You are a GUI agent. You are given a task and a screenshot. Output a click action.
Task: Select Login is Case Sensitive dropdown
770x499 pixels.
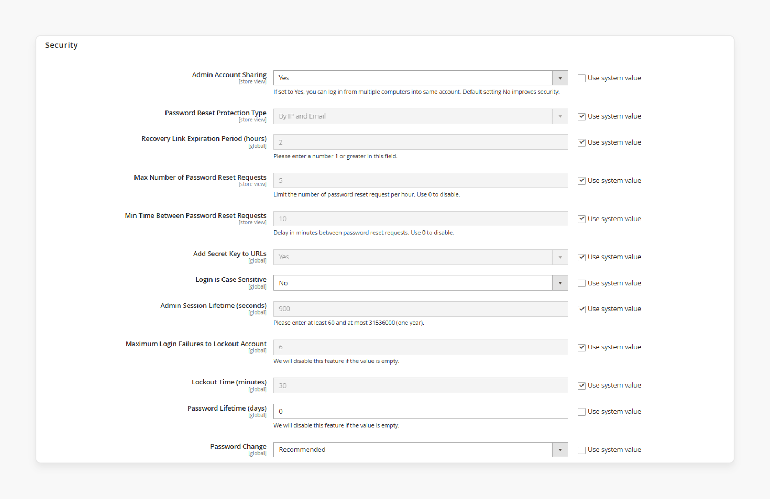pyautogui.click(x=420, y=283)
